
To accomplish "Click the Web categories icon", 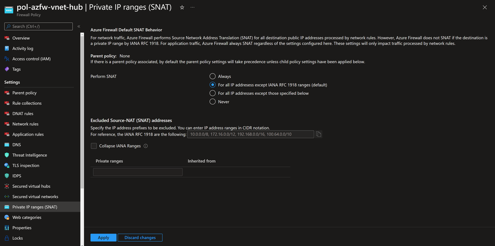I will click(x=7, y=217).
